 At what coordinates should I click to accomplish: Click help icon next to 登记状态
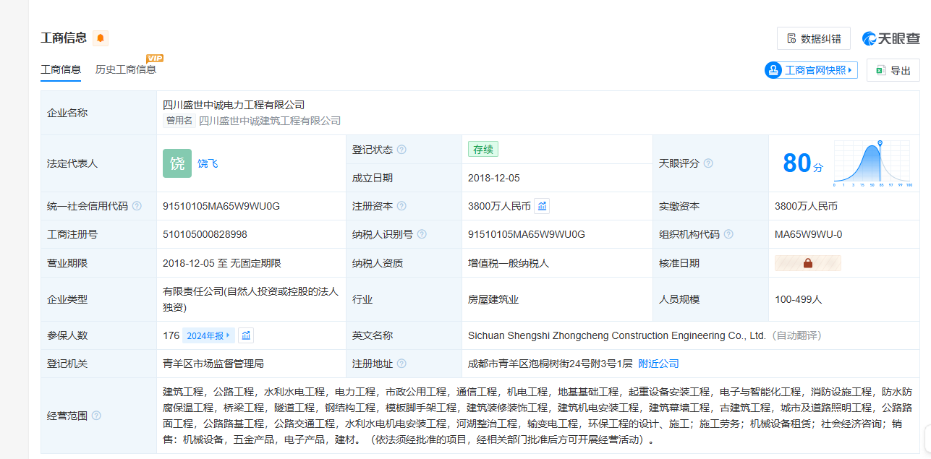click(x=401, y=150)
